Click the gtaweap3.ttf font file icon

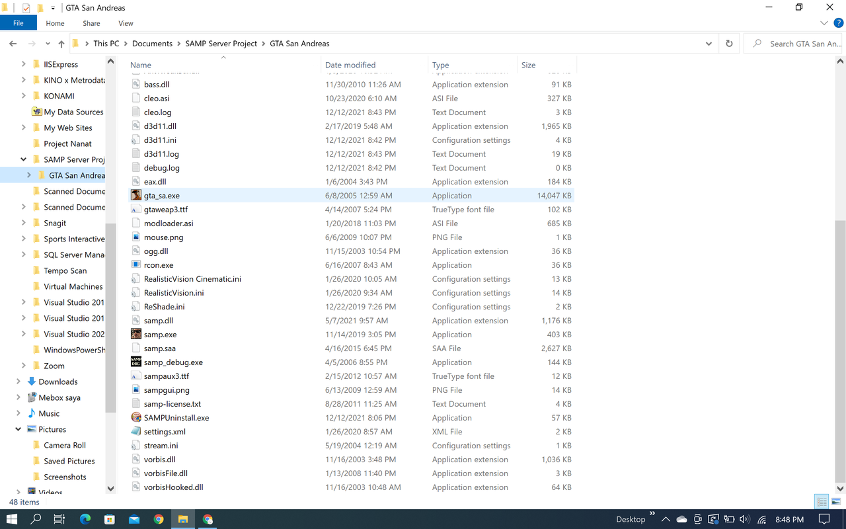136,210
